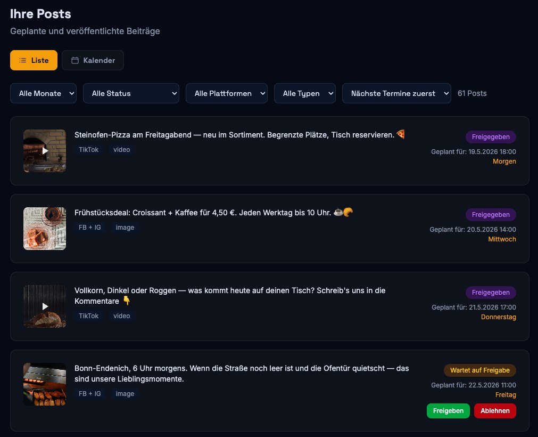Open the Bonn-Endenich, 6 Uhr morgens post text

tap(242, 374)
